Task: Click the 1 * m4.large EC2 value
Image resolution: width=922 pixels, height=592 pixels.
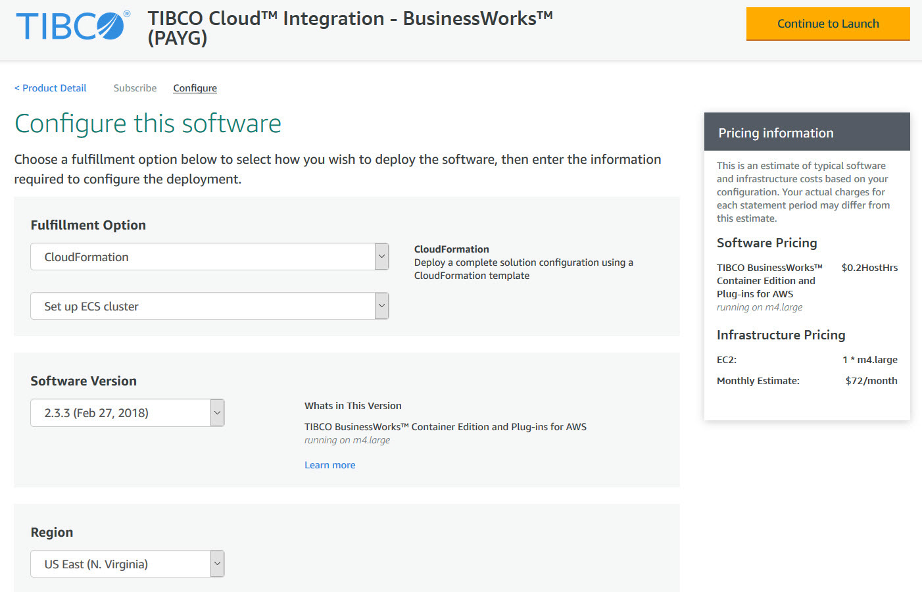Action: click(x=869, y=360)
